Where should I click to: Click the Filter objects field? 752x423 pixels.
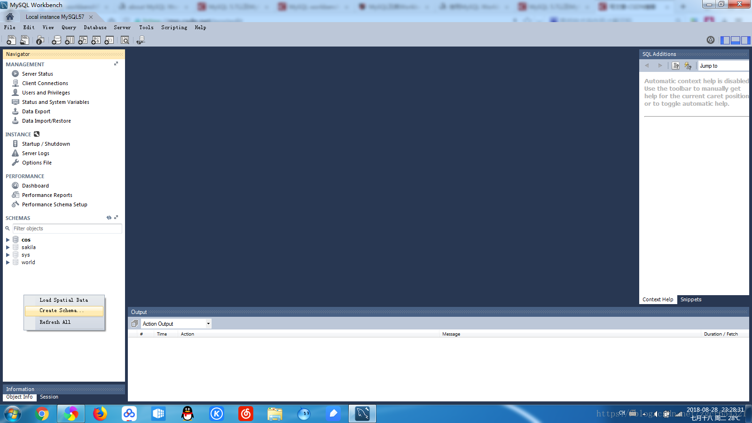tap(67, 228)
